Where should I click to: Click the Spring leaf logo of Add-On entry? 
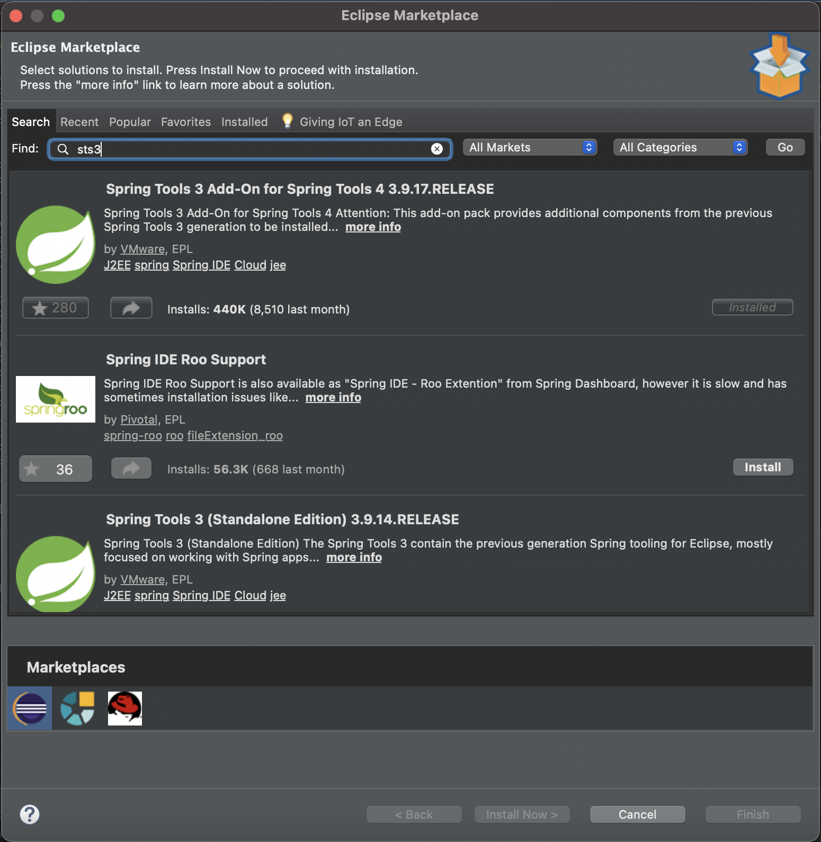pyautogui.click(x=56, y=244)
